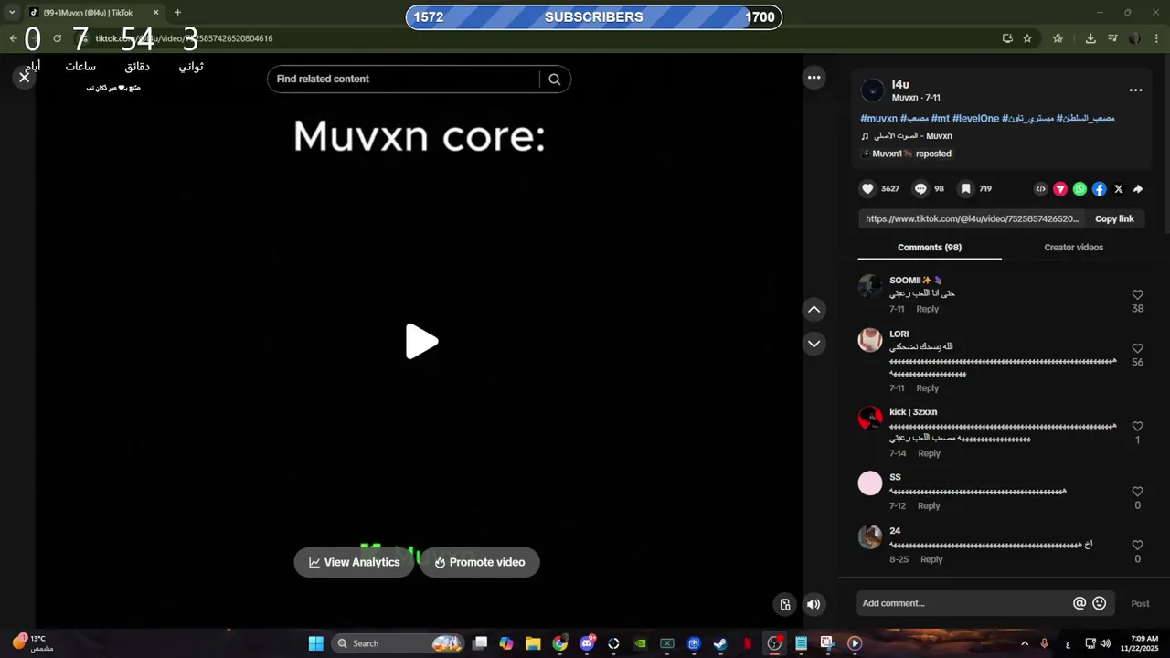Viewport: 1170px width, 658px height.
Task: Open the browser downloads icon
Action: click(1090, 38)
